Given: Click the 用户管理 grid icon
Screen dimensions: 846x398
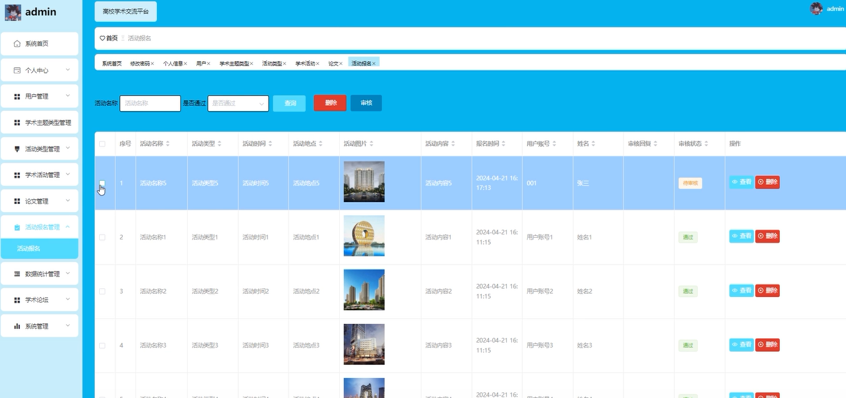Looking at the screenshot, I should click(x=17, y=97).
